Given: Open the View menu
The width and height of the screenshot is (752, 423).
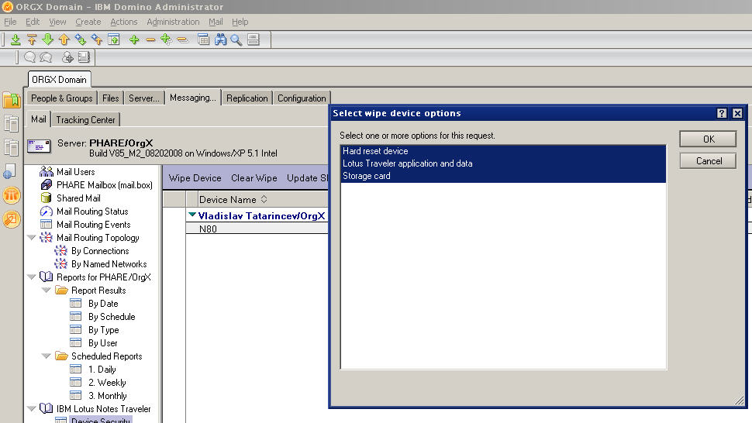Looking at the screenshot, I should point(57,22).
